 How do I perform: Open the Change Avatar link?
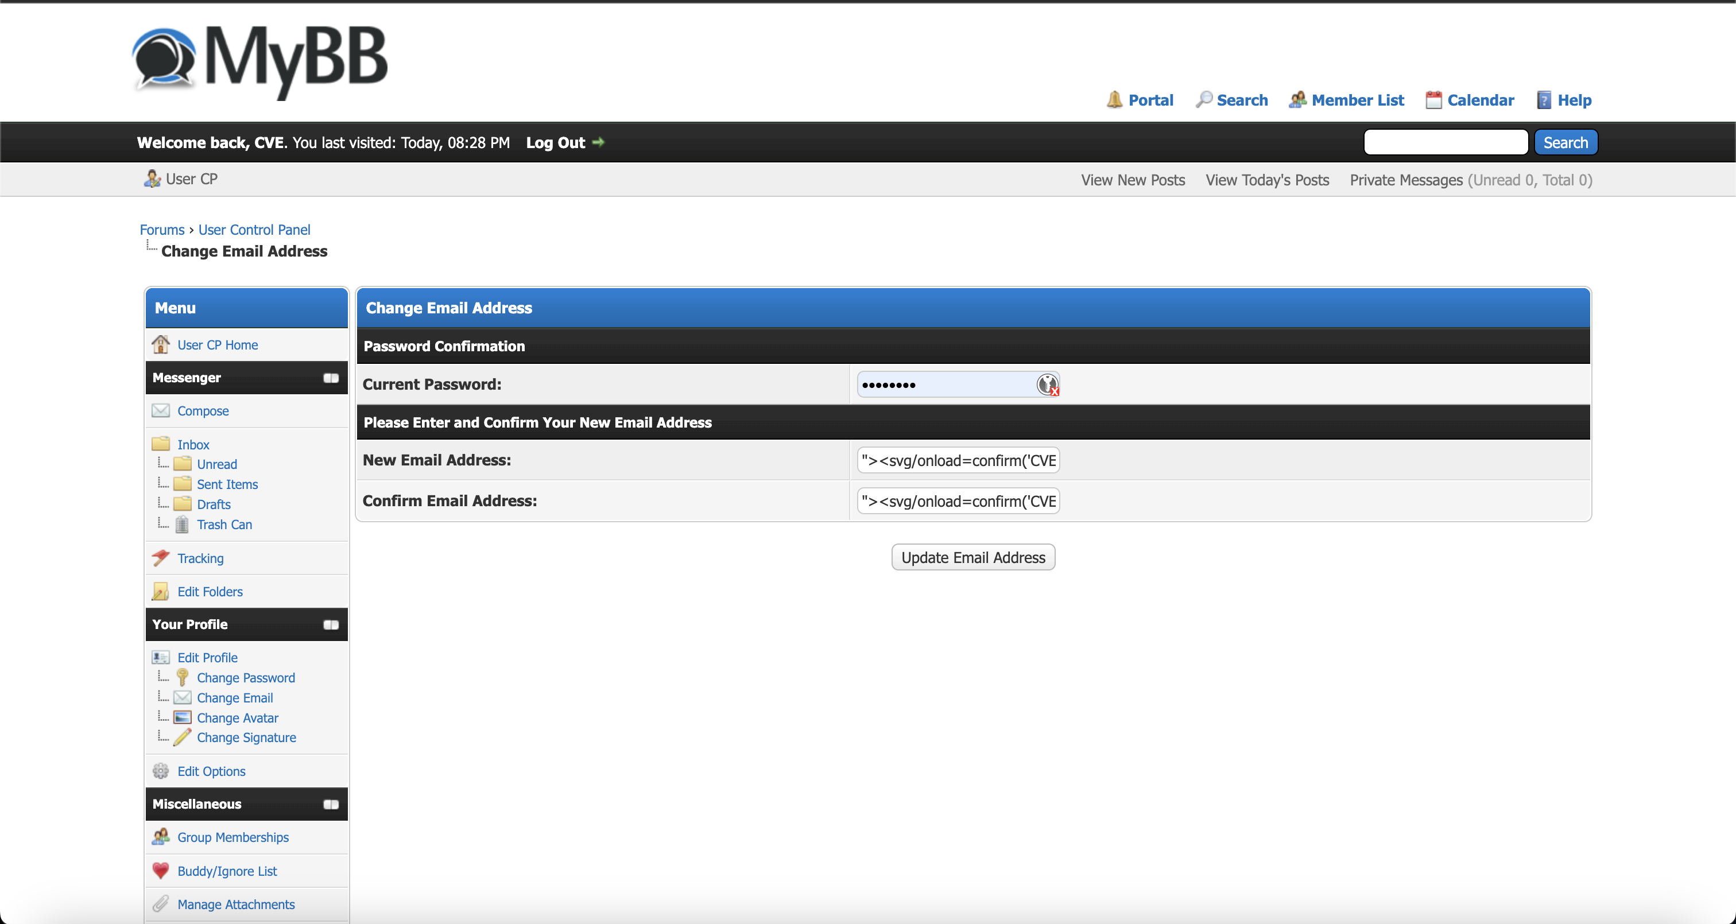pyautogui.click(x=237, y=718)
